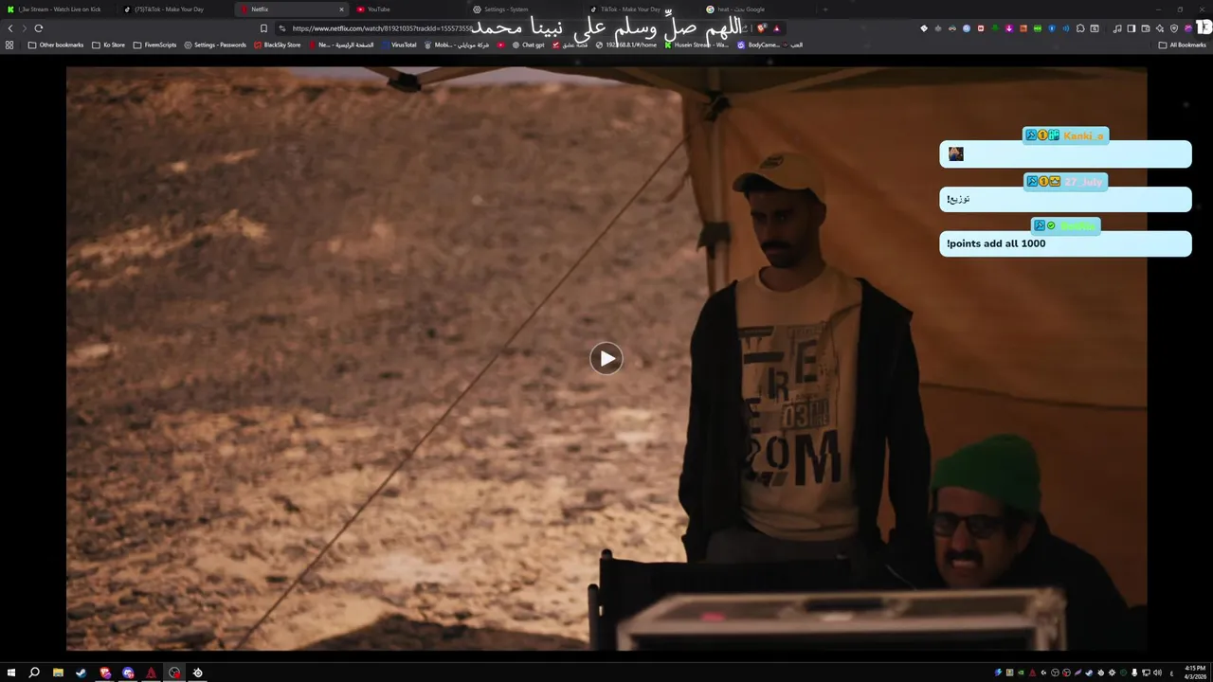Viewport: 1213px width, 682px height.
Task: Open Settings - Passwords bookmark
Action: coord(215,45)
